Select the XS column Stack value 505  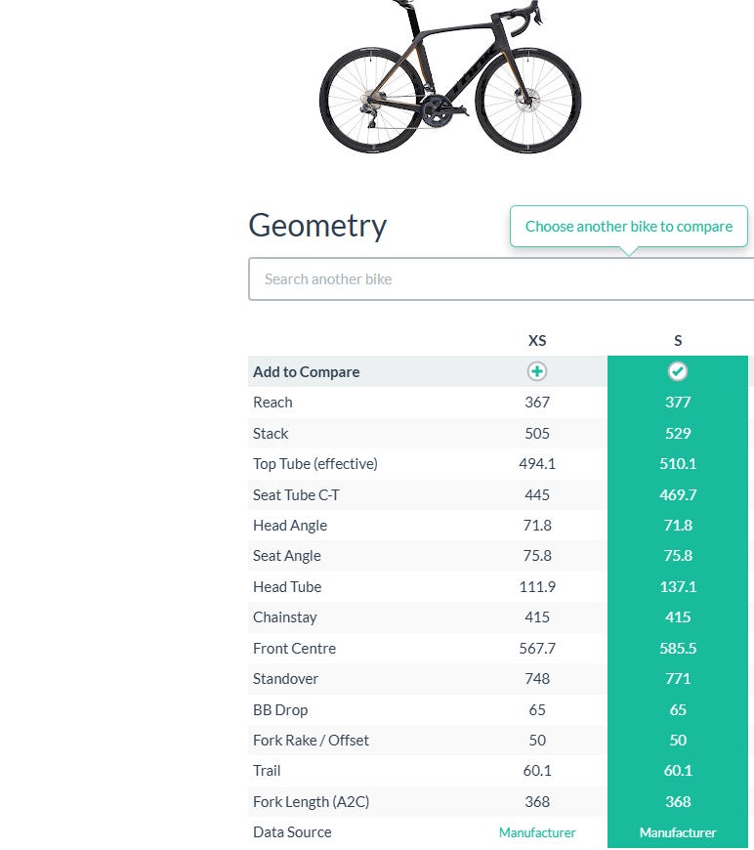coord(536,433)
